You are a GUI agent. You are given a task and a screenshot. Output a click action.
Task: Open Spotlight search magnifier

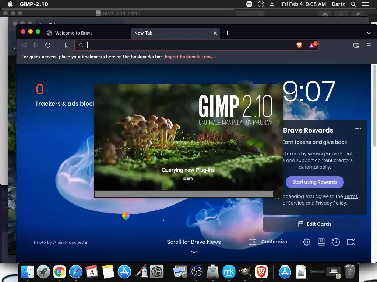pos(353,4)
